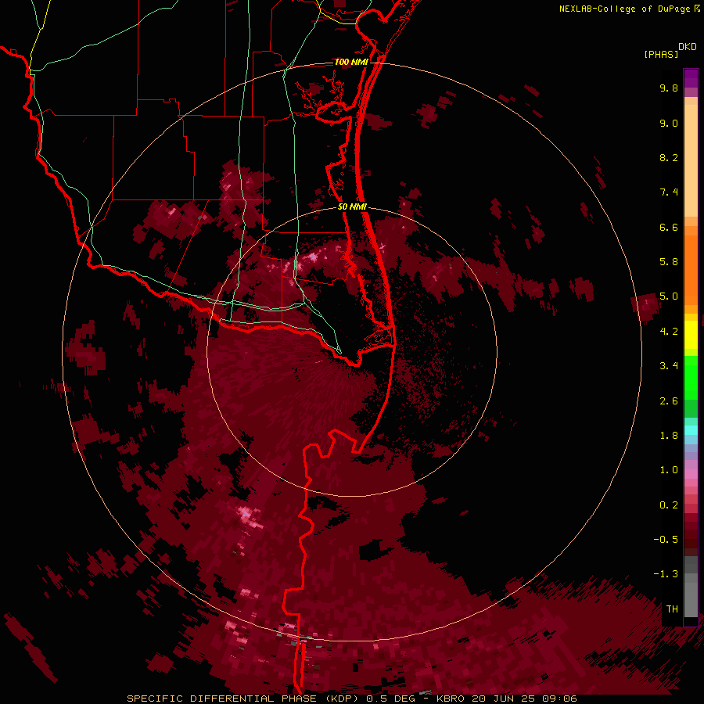The width and height of the screenshot is (704, 704).
Task: Click the 3.4 scale value
Action: [x=669, y=366]
